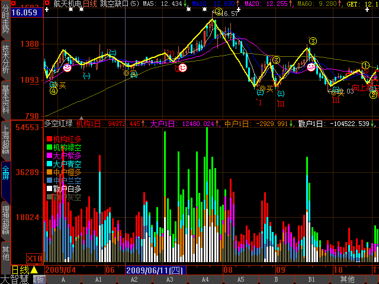Viewport: 379px width, 284px height.
Task: Click the white 散户白多 legend square
Action: pyautogui.click(x=49, y=189)
